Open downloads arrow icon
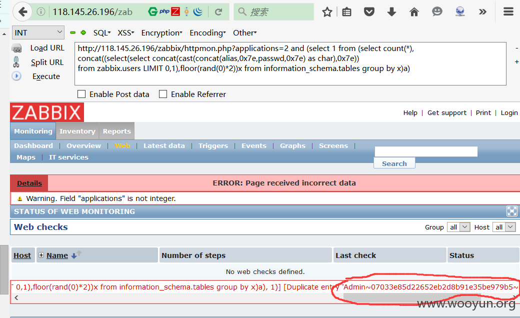Viewport: 520px width, 318px height. tap(391, 12)
